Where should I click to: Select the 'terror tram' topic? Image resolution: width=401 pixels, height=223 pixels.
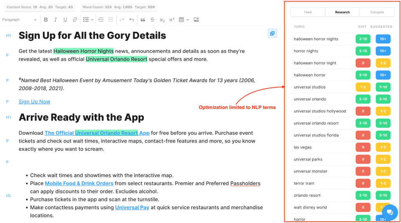click(304, 183)
